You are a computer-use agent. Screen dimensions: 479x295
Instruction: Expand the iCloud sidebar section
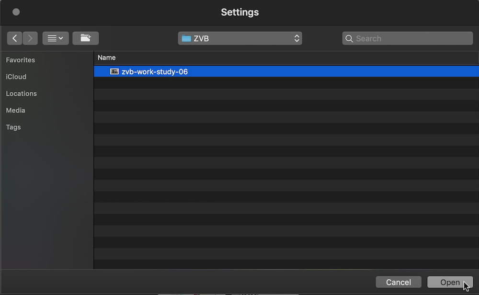16,77
